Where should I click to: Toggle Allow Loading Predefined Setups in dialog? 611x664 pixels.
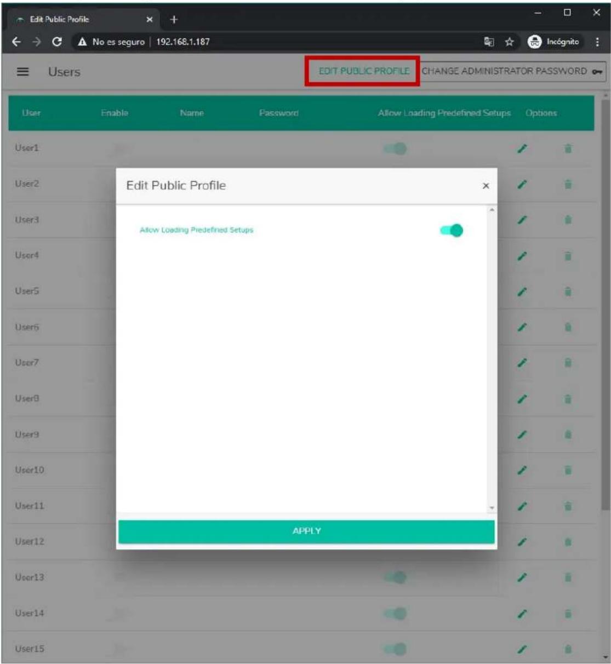(x=451, y=231)
